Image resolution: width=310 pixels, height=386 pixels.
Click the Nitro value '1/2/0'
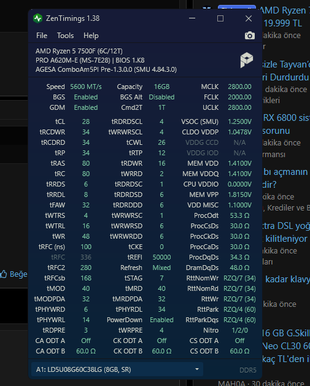pos(239,330)
